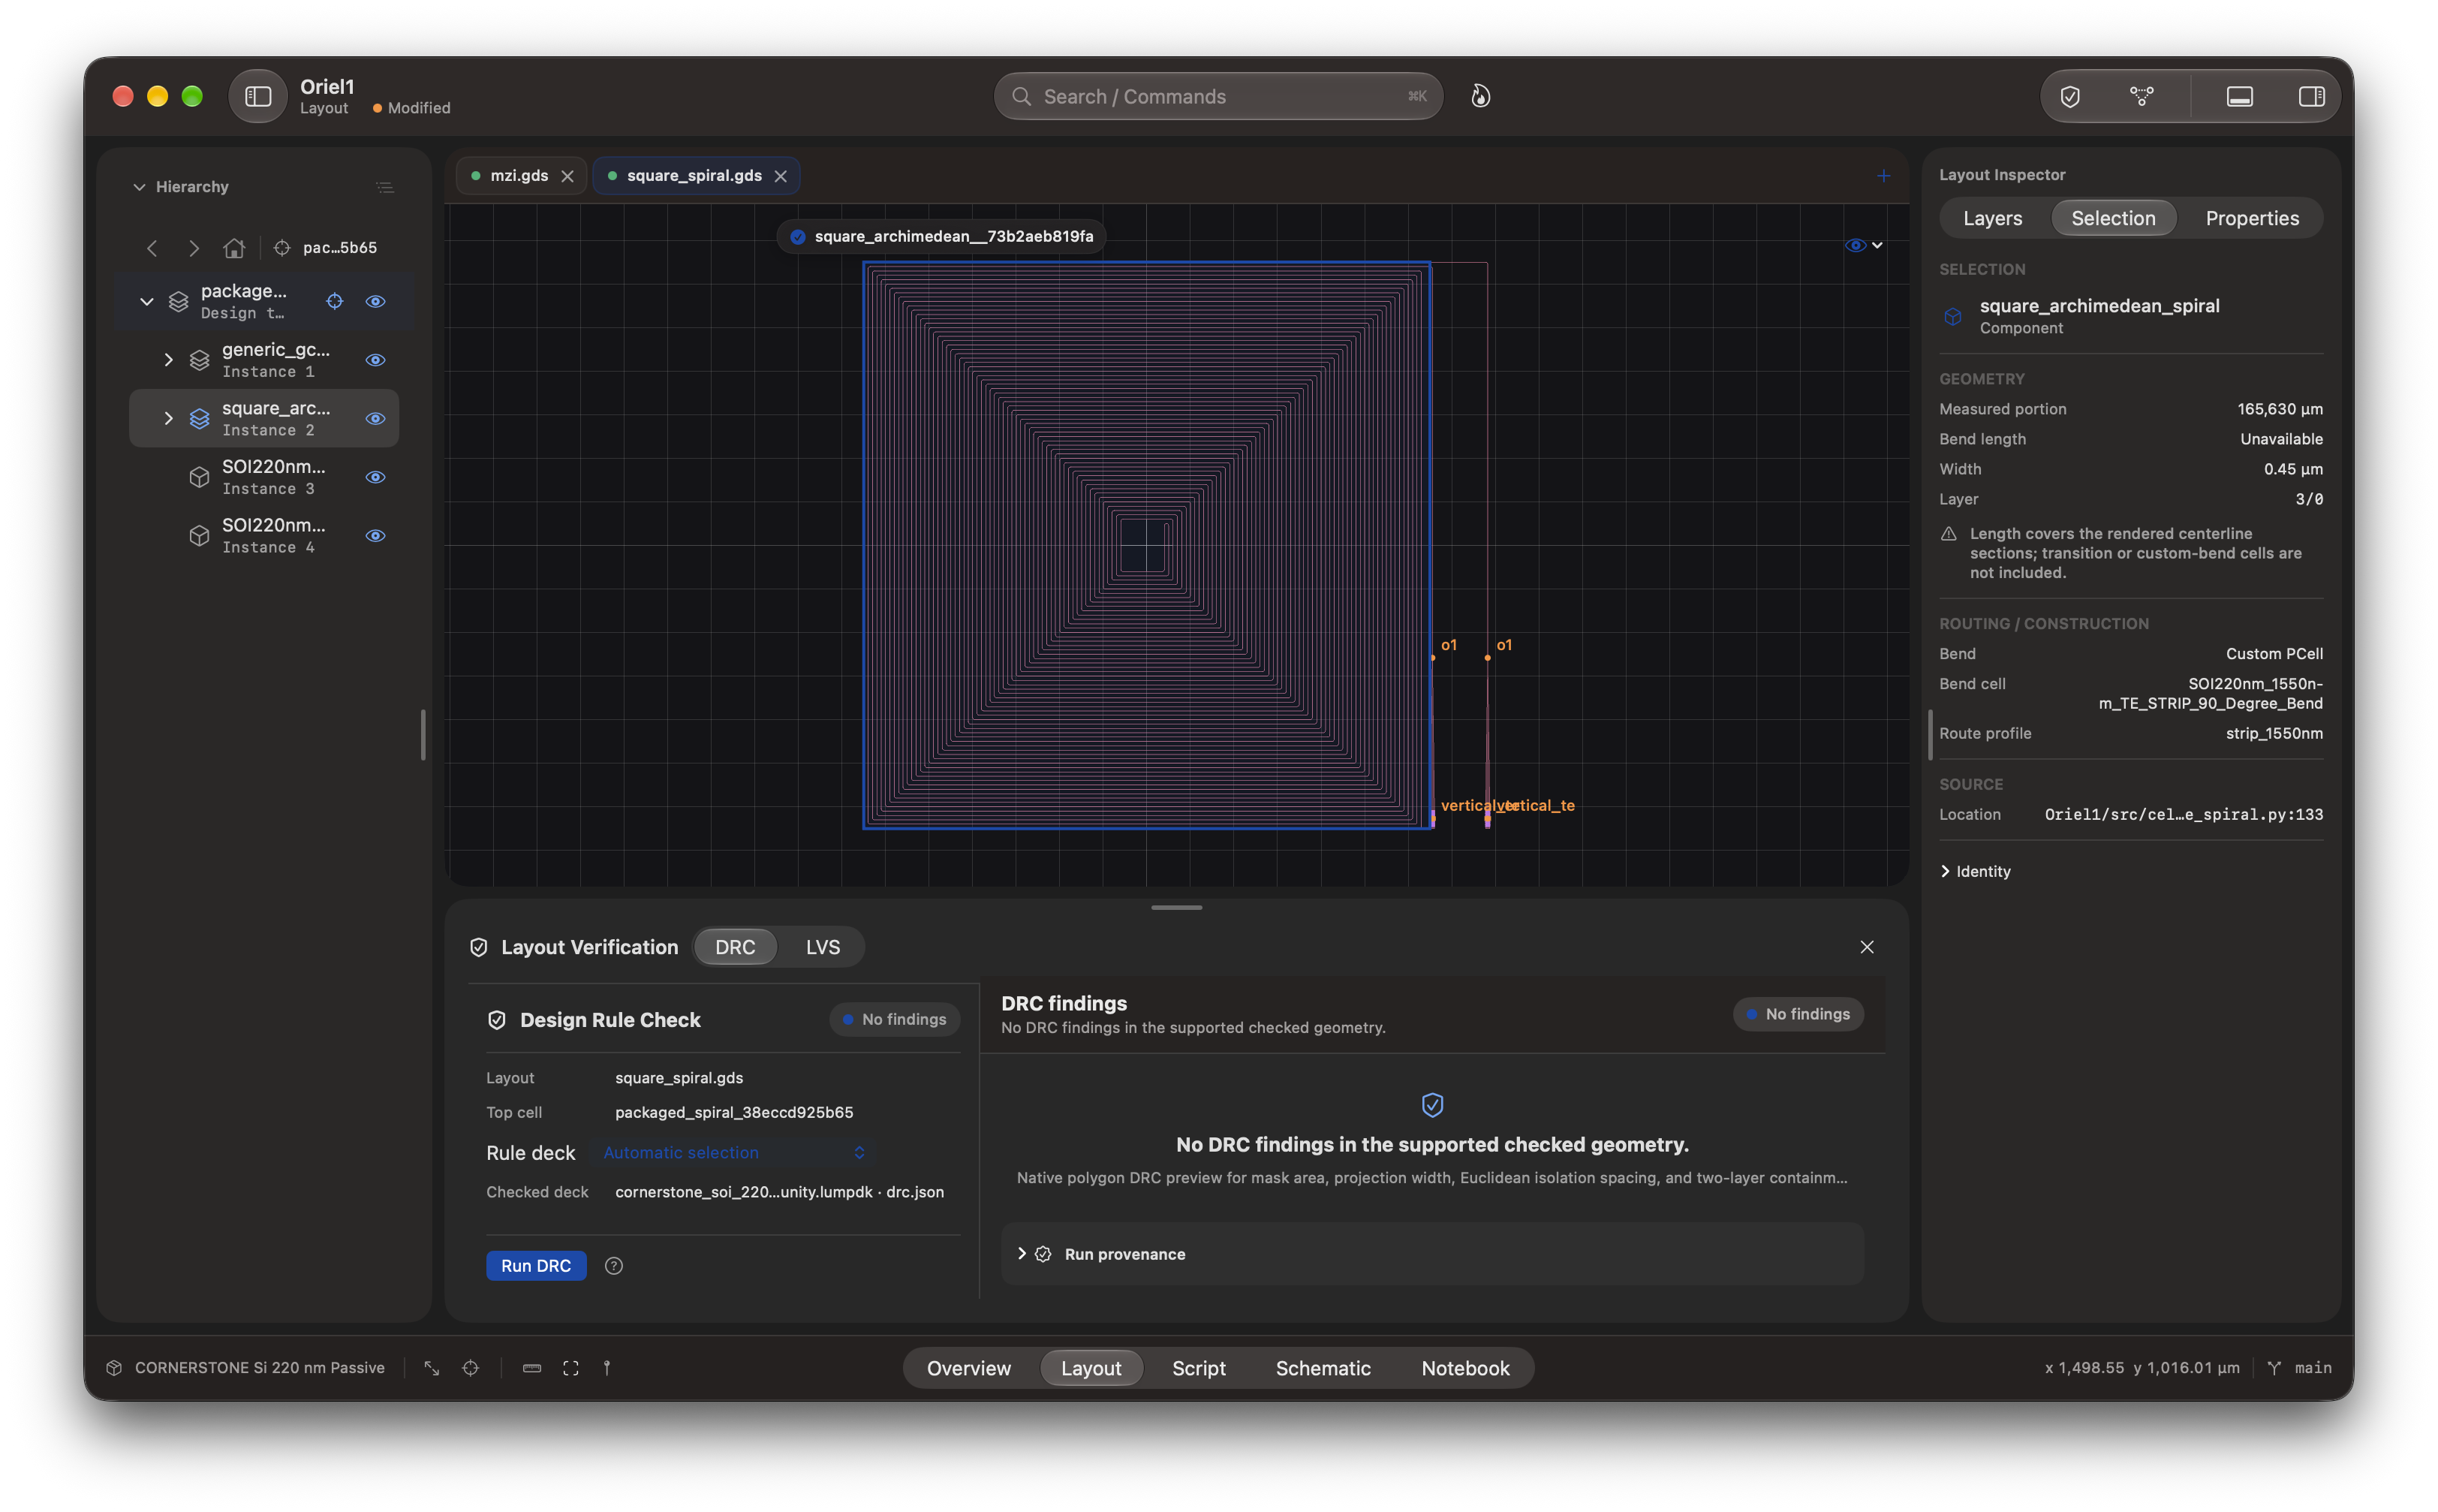
Task: Click the crosshair icon in the status bar
Action: 471,1368
